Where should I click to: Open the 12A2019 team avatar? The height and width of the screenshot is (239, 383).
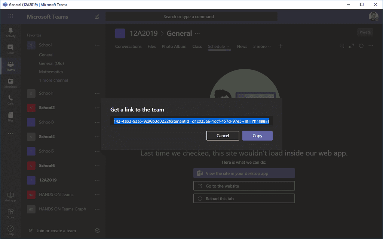pyautogui.click(x=120, y=33)
